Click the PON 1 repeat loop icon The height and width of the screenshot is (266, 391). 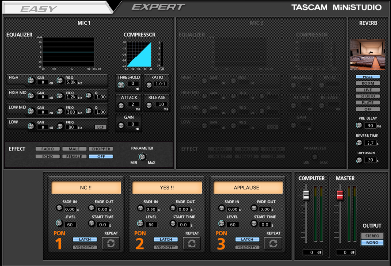pyautogui.click(x=110, y=243)
